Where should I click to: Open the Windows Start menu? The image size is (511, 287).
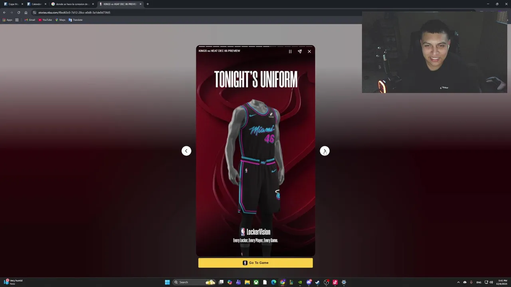click(x=167, y=282)
